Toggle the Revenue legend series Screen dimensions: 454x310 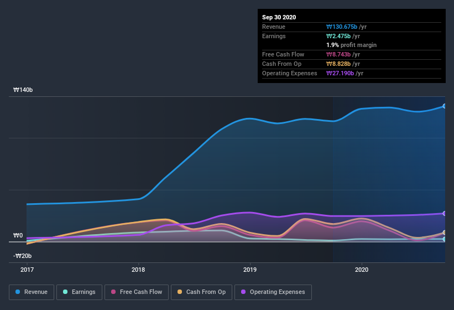pyautogui.click(x=32, y=292)
